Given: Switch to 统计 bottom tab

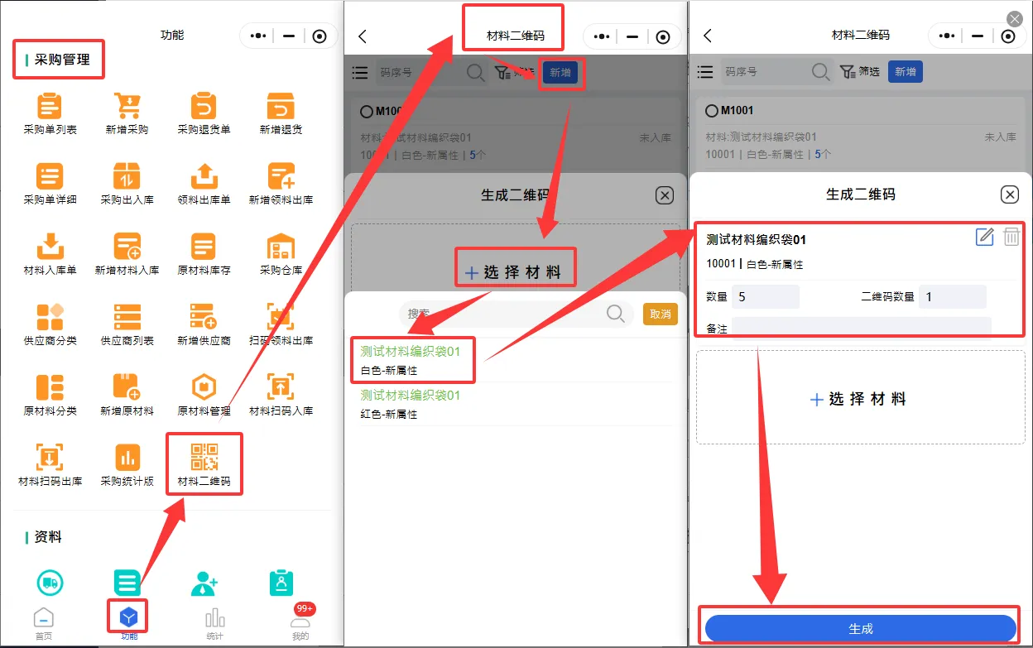Looking at the screenshot, I should [214, 622].
